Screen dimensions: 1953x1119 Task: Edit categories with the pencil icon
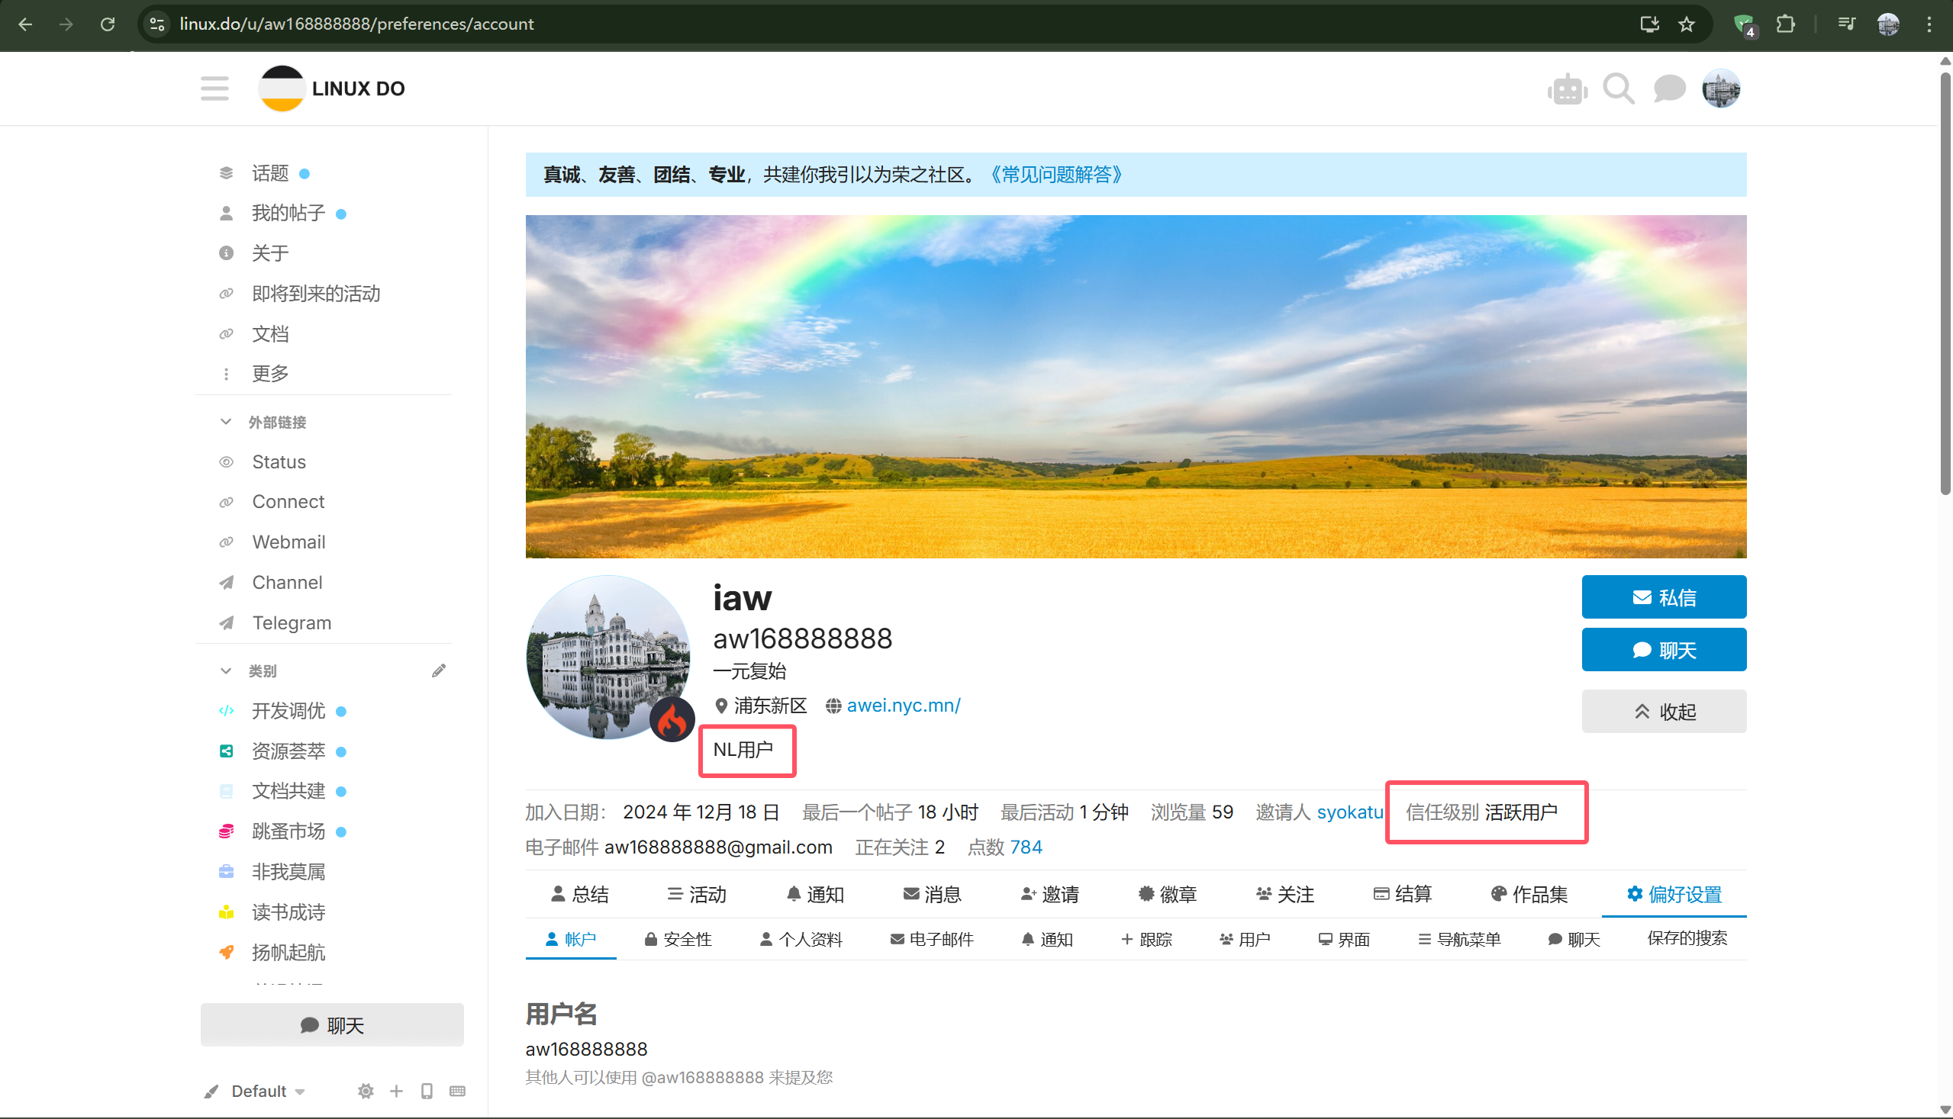pos(438,671)
